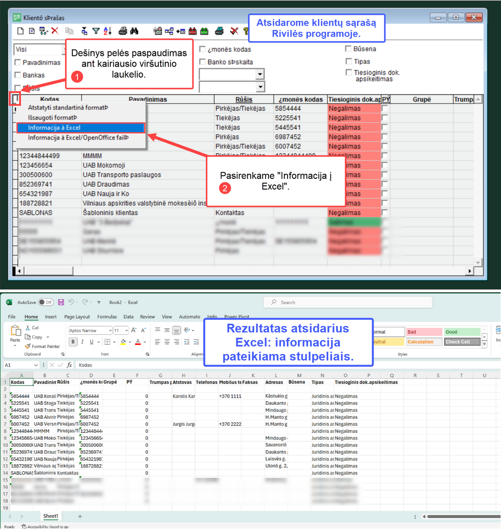Click the Copy button in Excel ribbon
The height and width of the screenshot is (530, 501).
[34, 337]
